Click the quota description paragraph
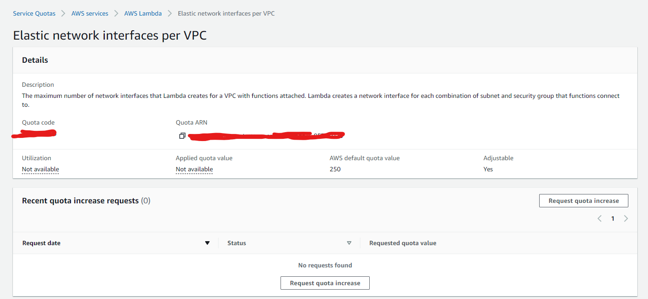The image size is (648, 299). tap(321, 100)
